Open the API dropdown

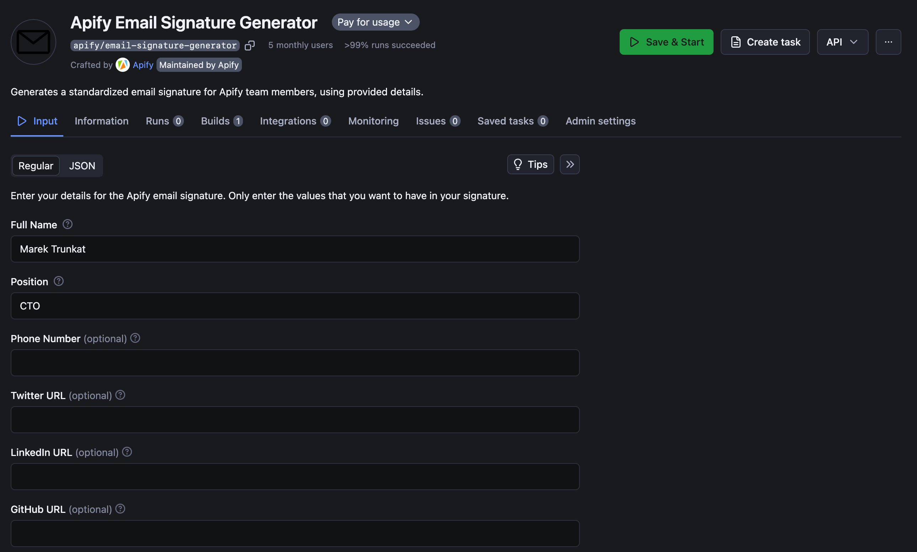[x=842, y=42]
